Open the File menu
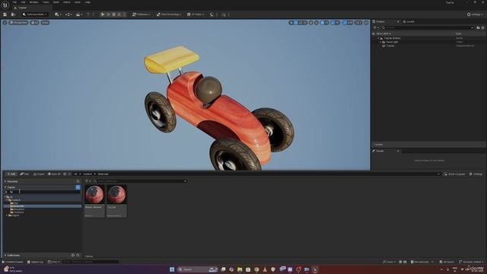Image resolution: width=487 pixels, height=274 pixels. click(x=14, y=2)
